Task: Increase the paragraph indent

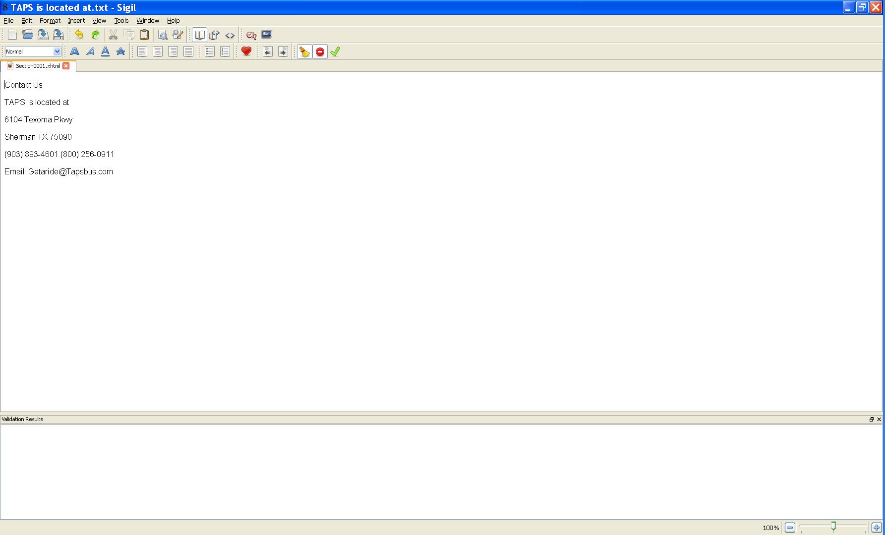Action: pos(283,52)
